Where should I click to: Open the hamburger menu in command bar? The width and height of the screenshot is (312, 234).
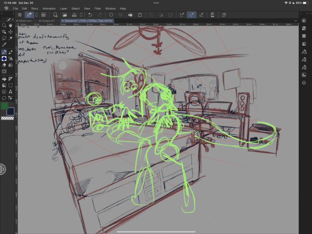click(x=20, y=15)
